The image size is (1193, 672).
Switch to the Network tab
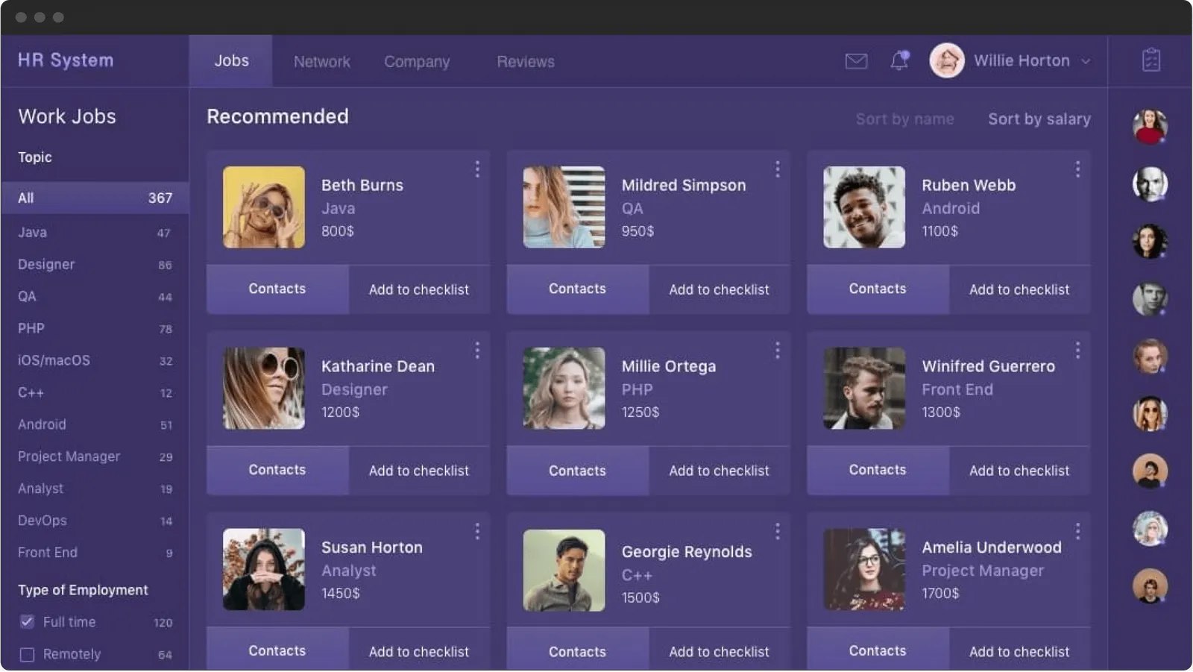[321, 62]
